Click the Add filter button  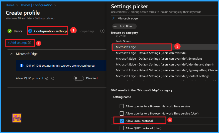click(124, 26)
